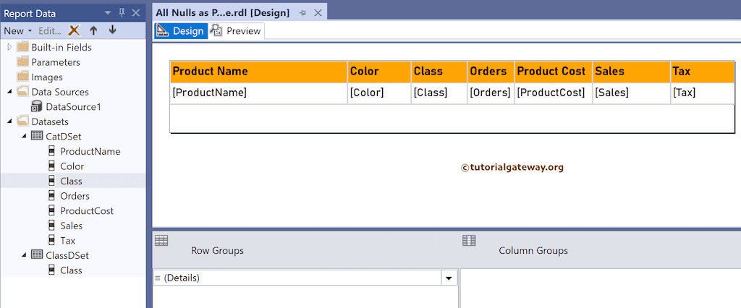The height and width of the screenshot is (308, 741).
Task: Click the Column Groups grid icon
Action: coord(469,241)
